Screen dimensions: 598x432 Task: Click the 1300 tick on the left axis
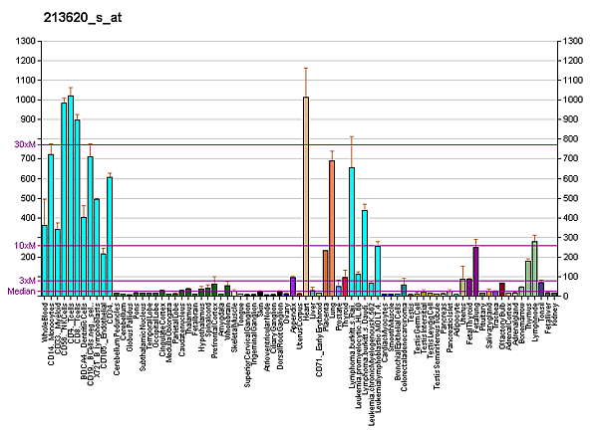coord(25,42)
